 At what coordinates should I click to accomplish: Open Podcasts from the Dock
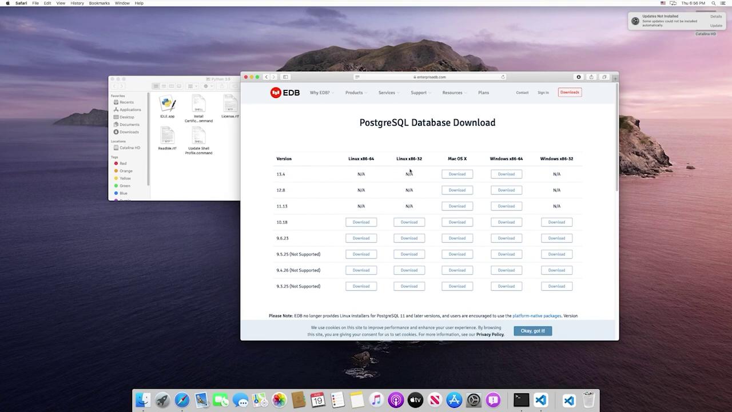point(396,400)
